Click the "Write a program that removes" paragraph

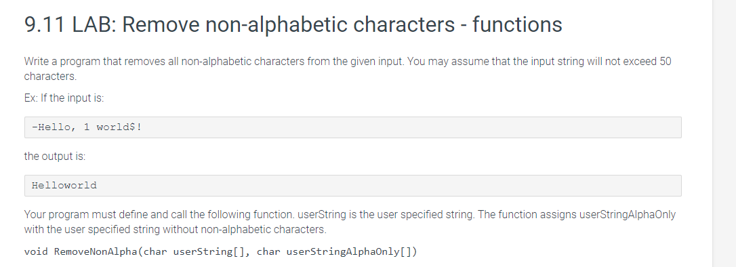(x=348, y=68)
